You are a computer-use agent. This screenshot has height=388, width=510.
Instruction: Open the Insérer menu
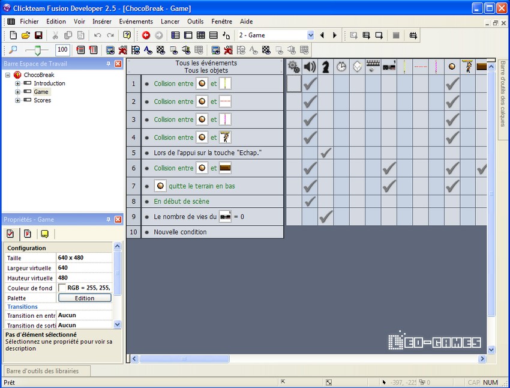102,22
